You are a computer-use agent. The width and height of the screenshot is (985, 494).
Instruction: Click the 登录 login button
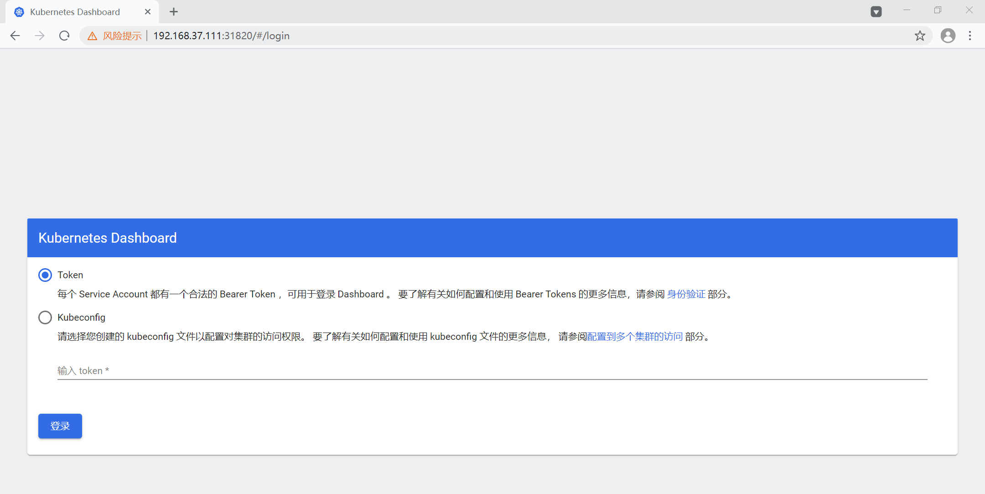60,426
